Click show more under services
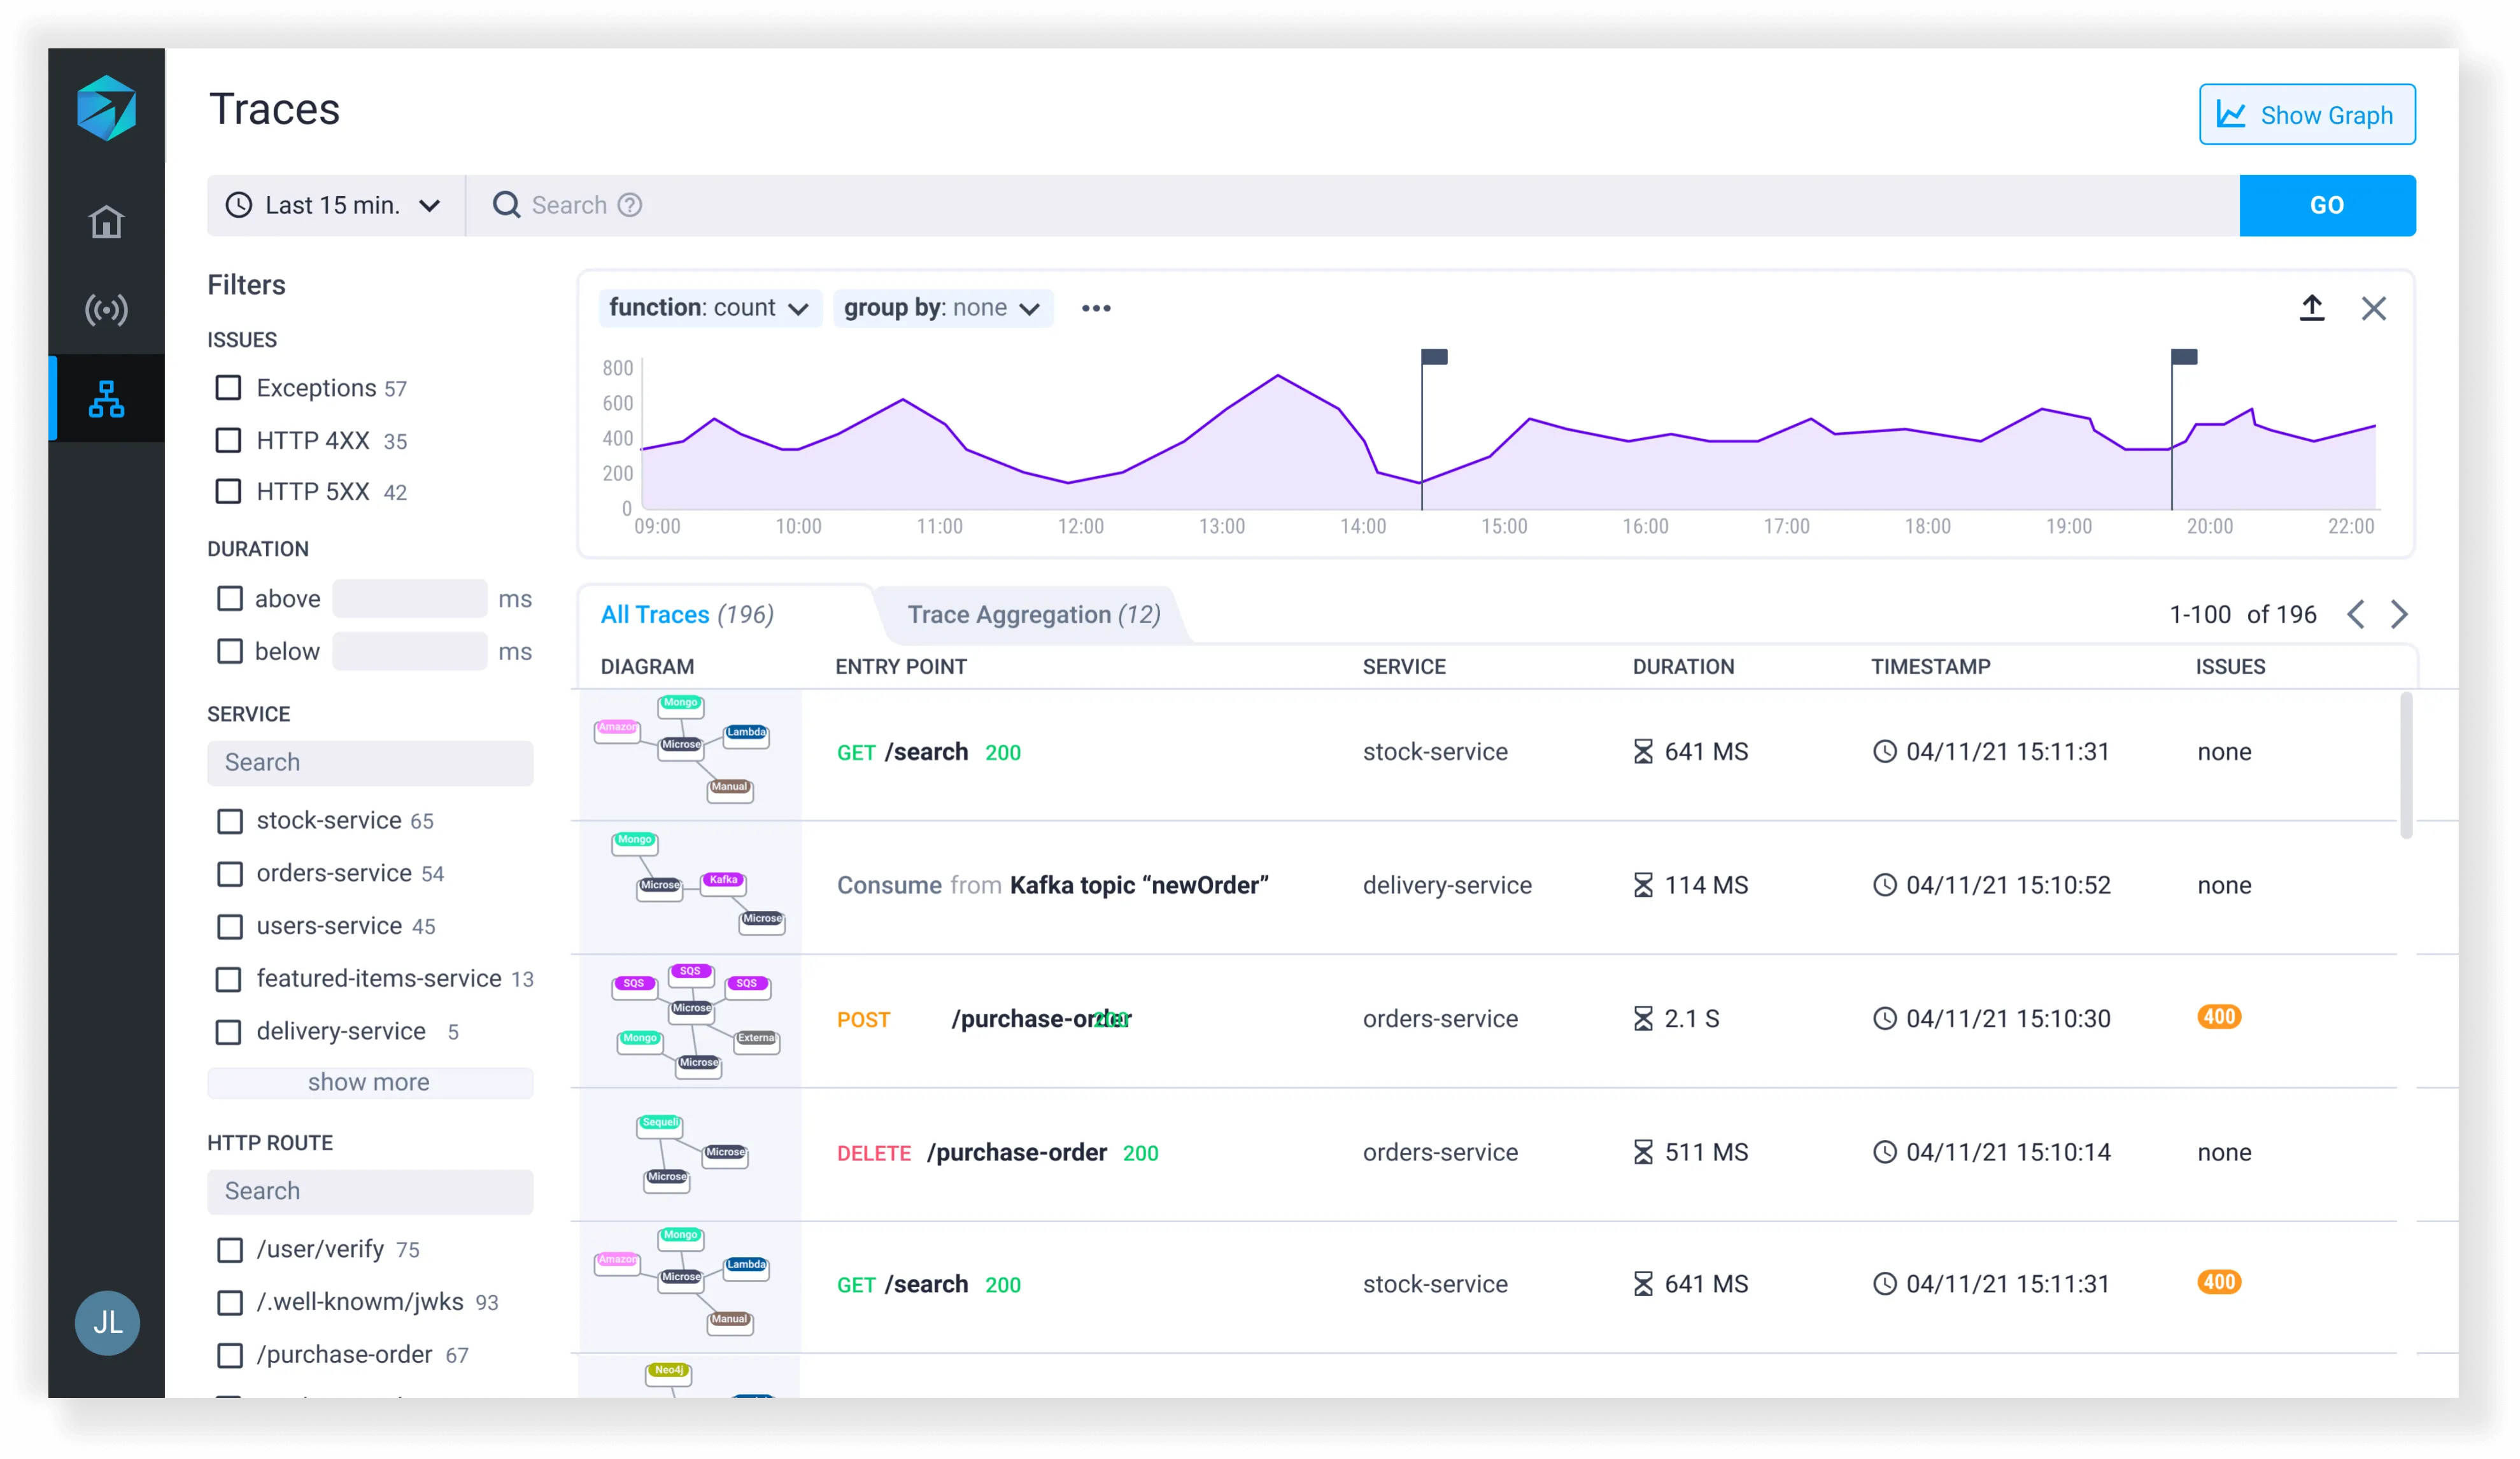This screenshot has height=1459, width=2520. pos(369,1082)
